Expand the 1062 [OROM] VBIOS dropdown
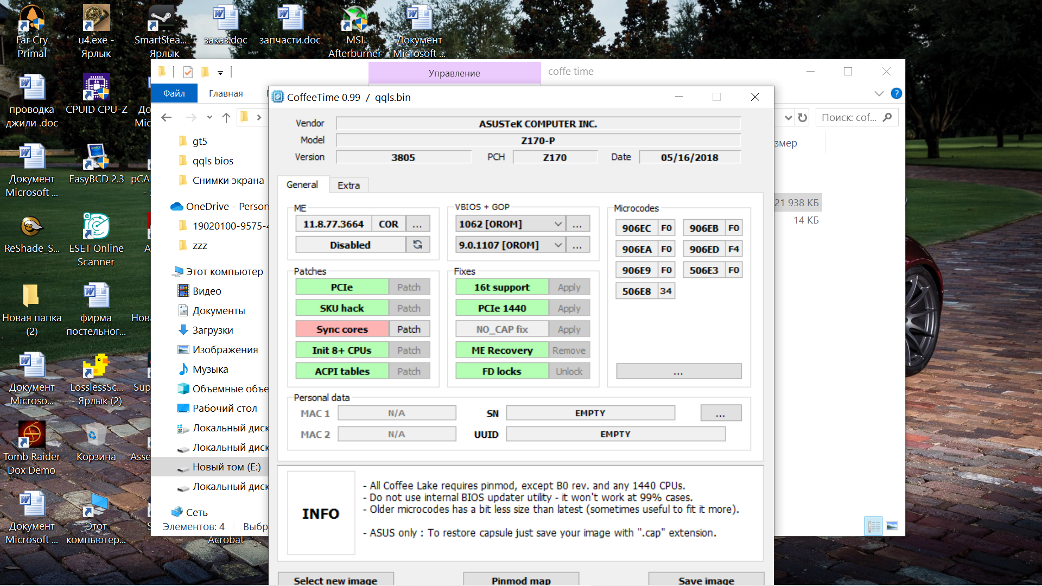The width and height of the screenshot is (1042, 586). click(558, 224)
